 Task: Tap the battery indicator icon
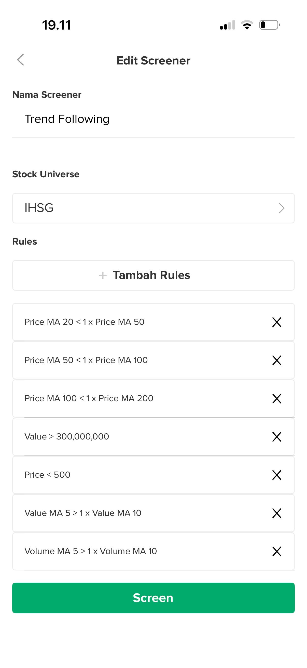tap(269, 25)
